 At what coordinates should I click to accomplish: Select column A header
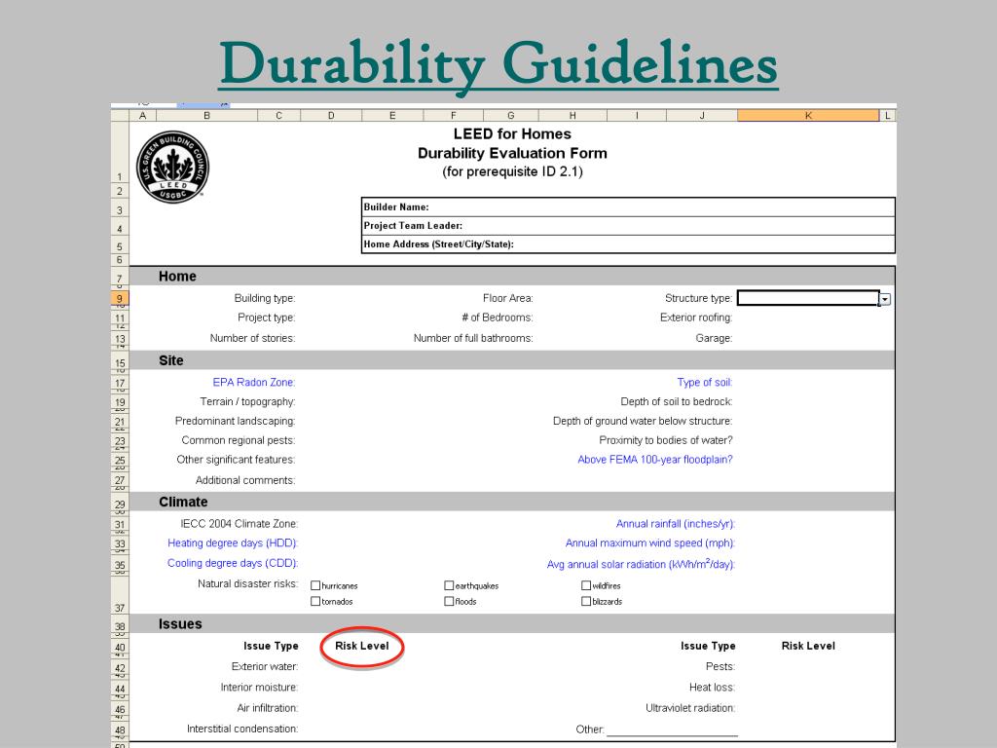142,115
